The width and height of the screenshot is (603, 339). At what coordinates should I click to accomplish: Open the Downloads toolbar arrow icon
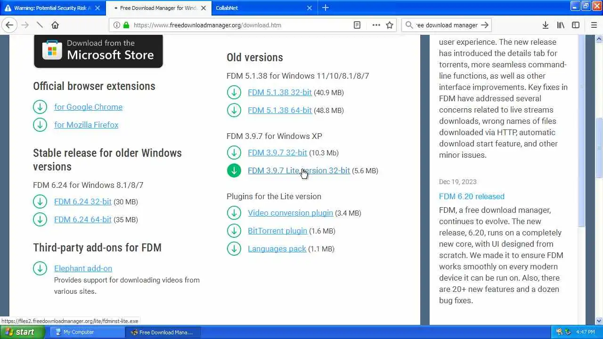coord(545,25)
